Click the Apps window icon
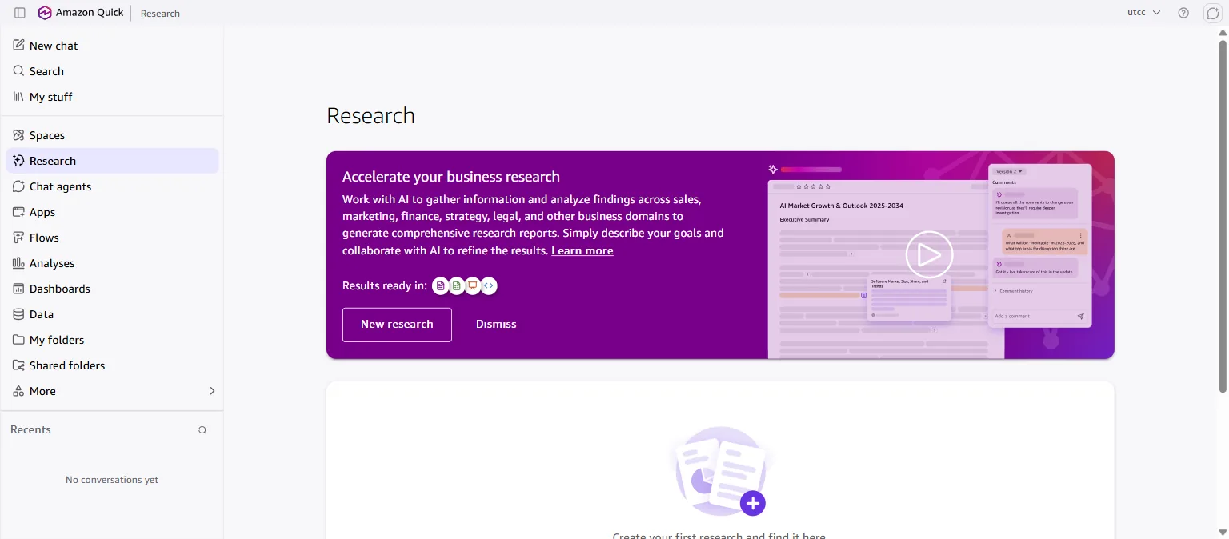This screenshot has width=1229, height=539. coord(19,212)
